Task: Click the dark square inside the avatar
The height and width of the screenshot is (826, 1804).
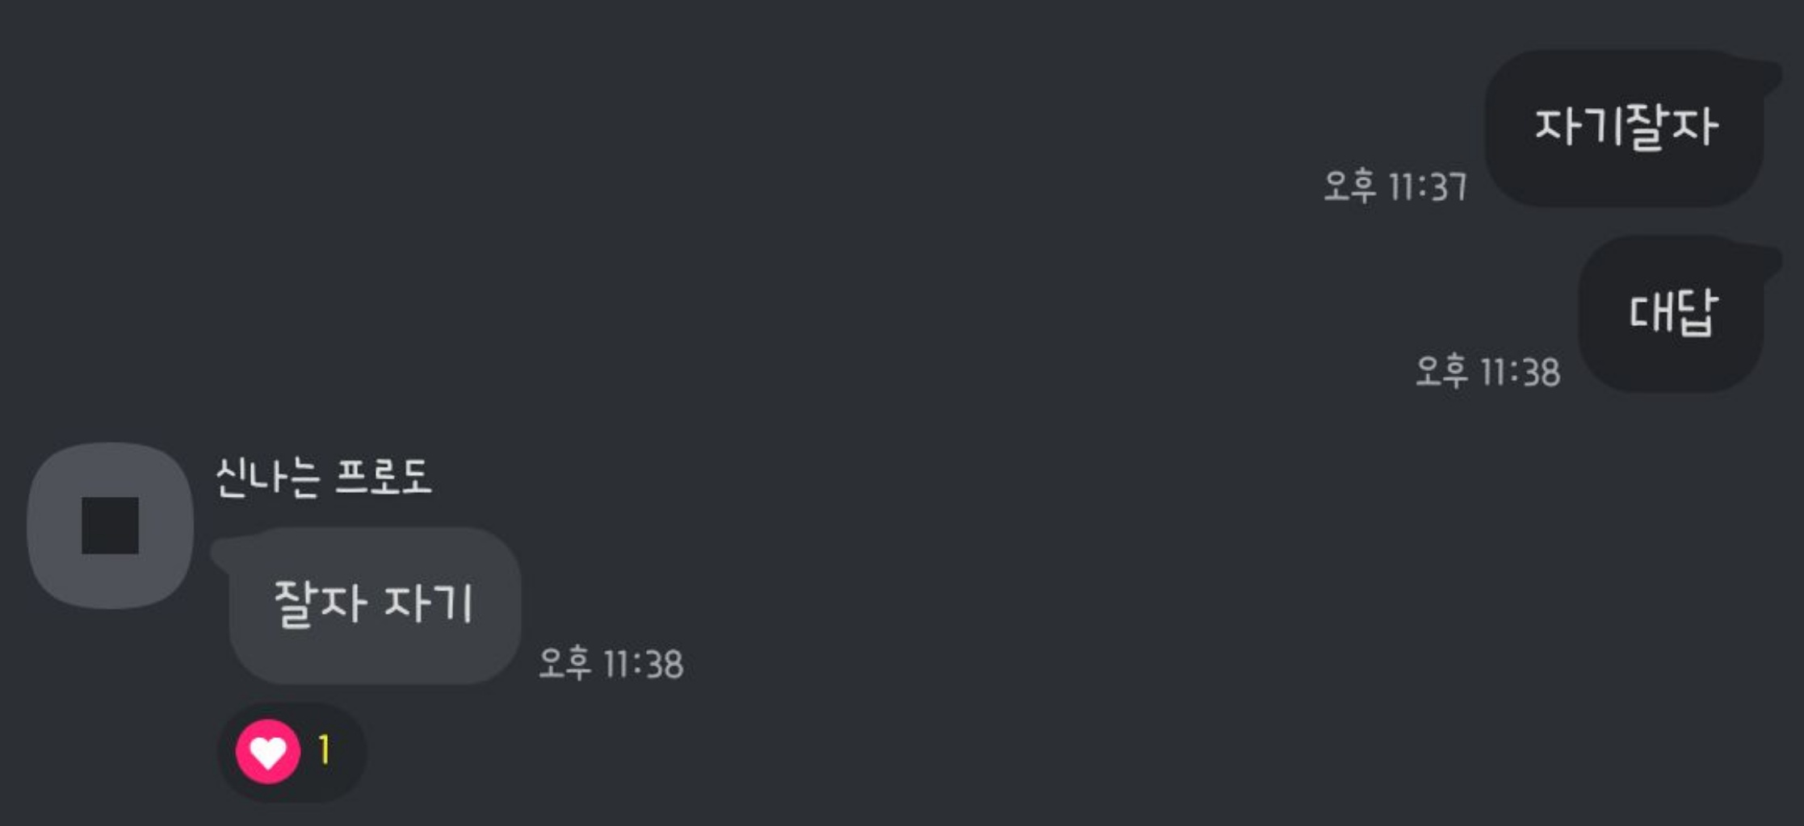Action: point(111,526)
